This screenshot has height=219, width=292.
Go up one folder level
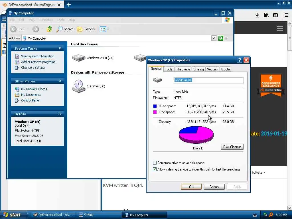click(49, 29)
